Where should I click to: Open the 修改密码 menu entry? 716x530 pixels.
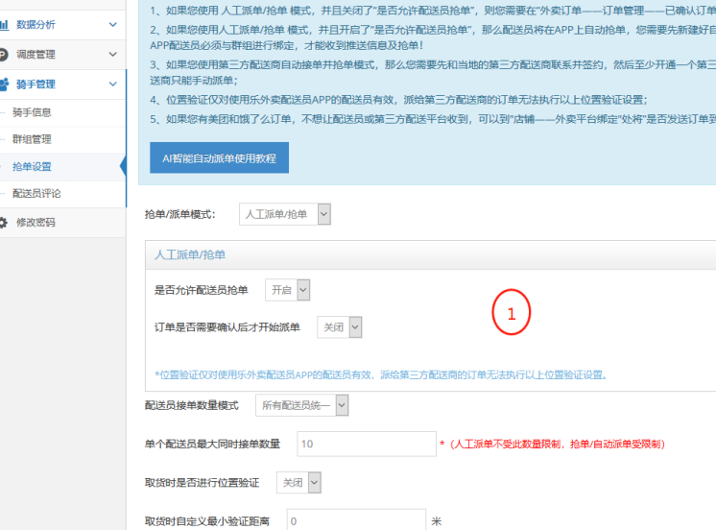point(36,222)
